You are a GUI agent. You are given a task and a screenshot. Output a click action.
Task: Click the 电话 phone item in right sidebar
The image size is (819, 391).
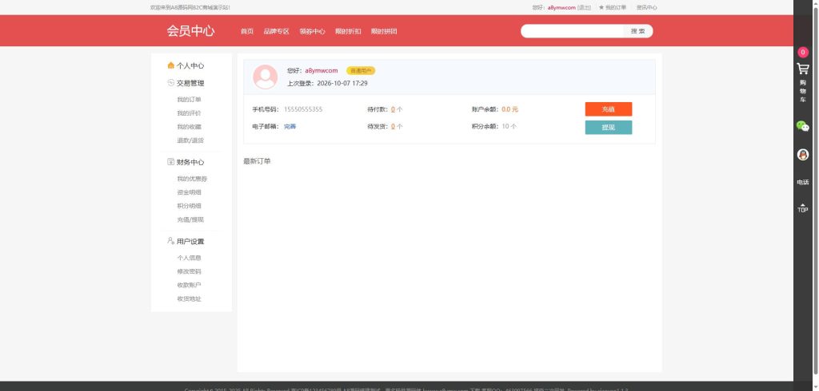pyautogui.click(x=803, y=183)
